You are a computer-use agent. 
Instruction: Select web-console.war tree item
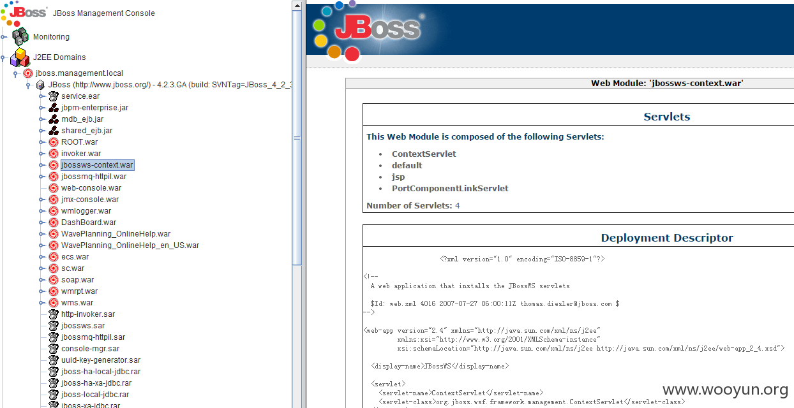click(91, 188)
